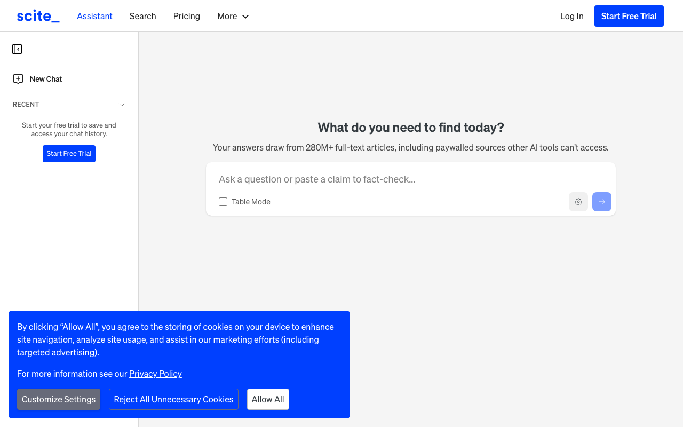
Task: Open the Assistant nav item
Action: point(94,16)
